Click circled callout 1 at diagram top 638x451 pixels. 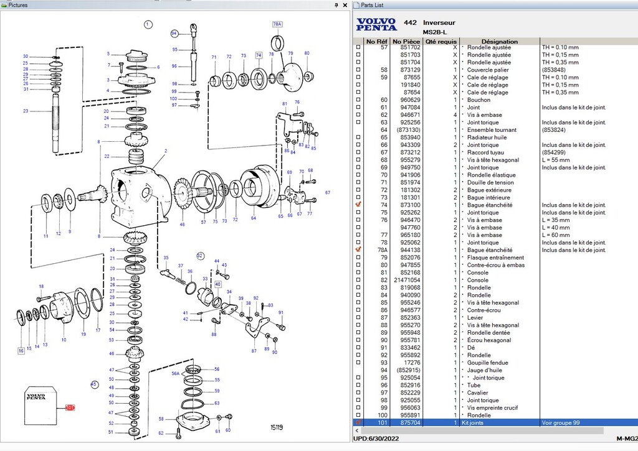pyautogui.click(x=148, y=24)
